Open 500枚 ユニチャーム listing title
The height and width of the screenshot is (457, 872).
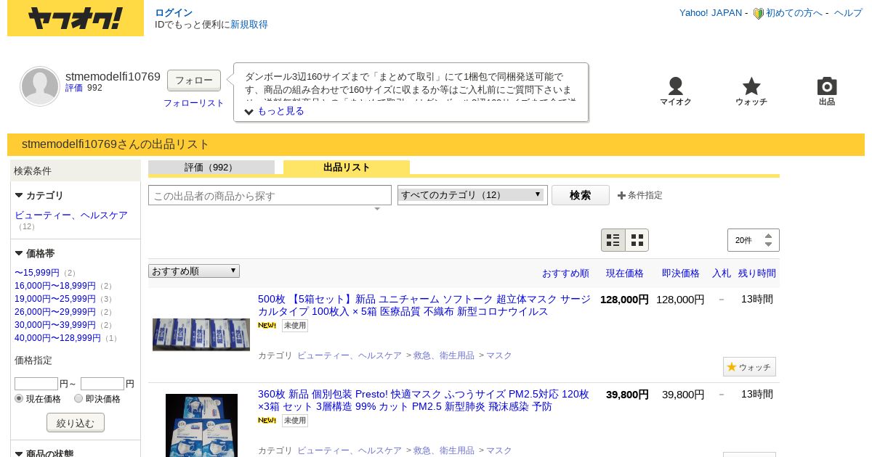pos(424,305)
